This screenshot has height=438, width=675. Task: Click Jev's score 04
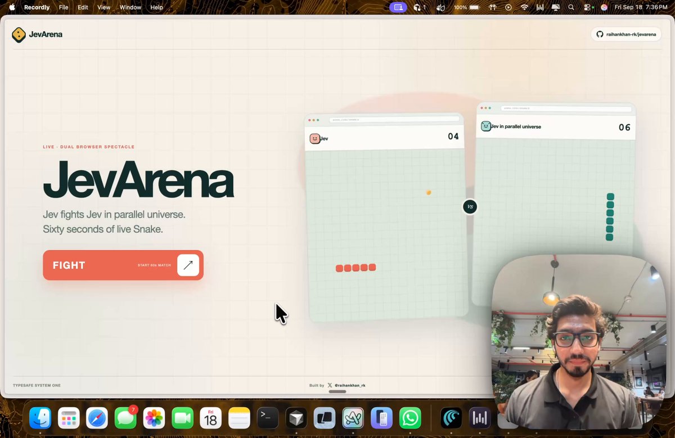tap(453, 136)
